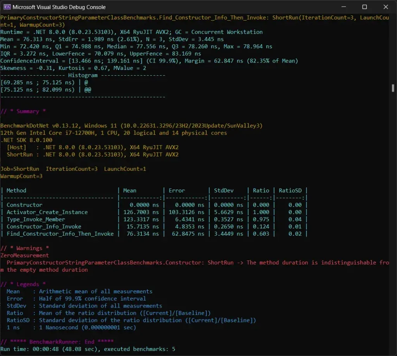Click the 'Job=ShortRun' text
The image size is (397, 356).
pyautogui.click(x=20, y=169)
